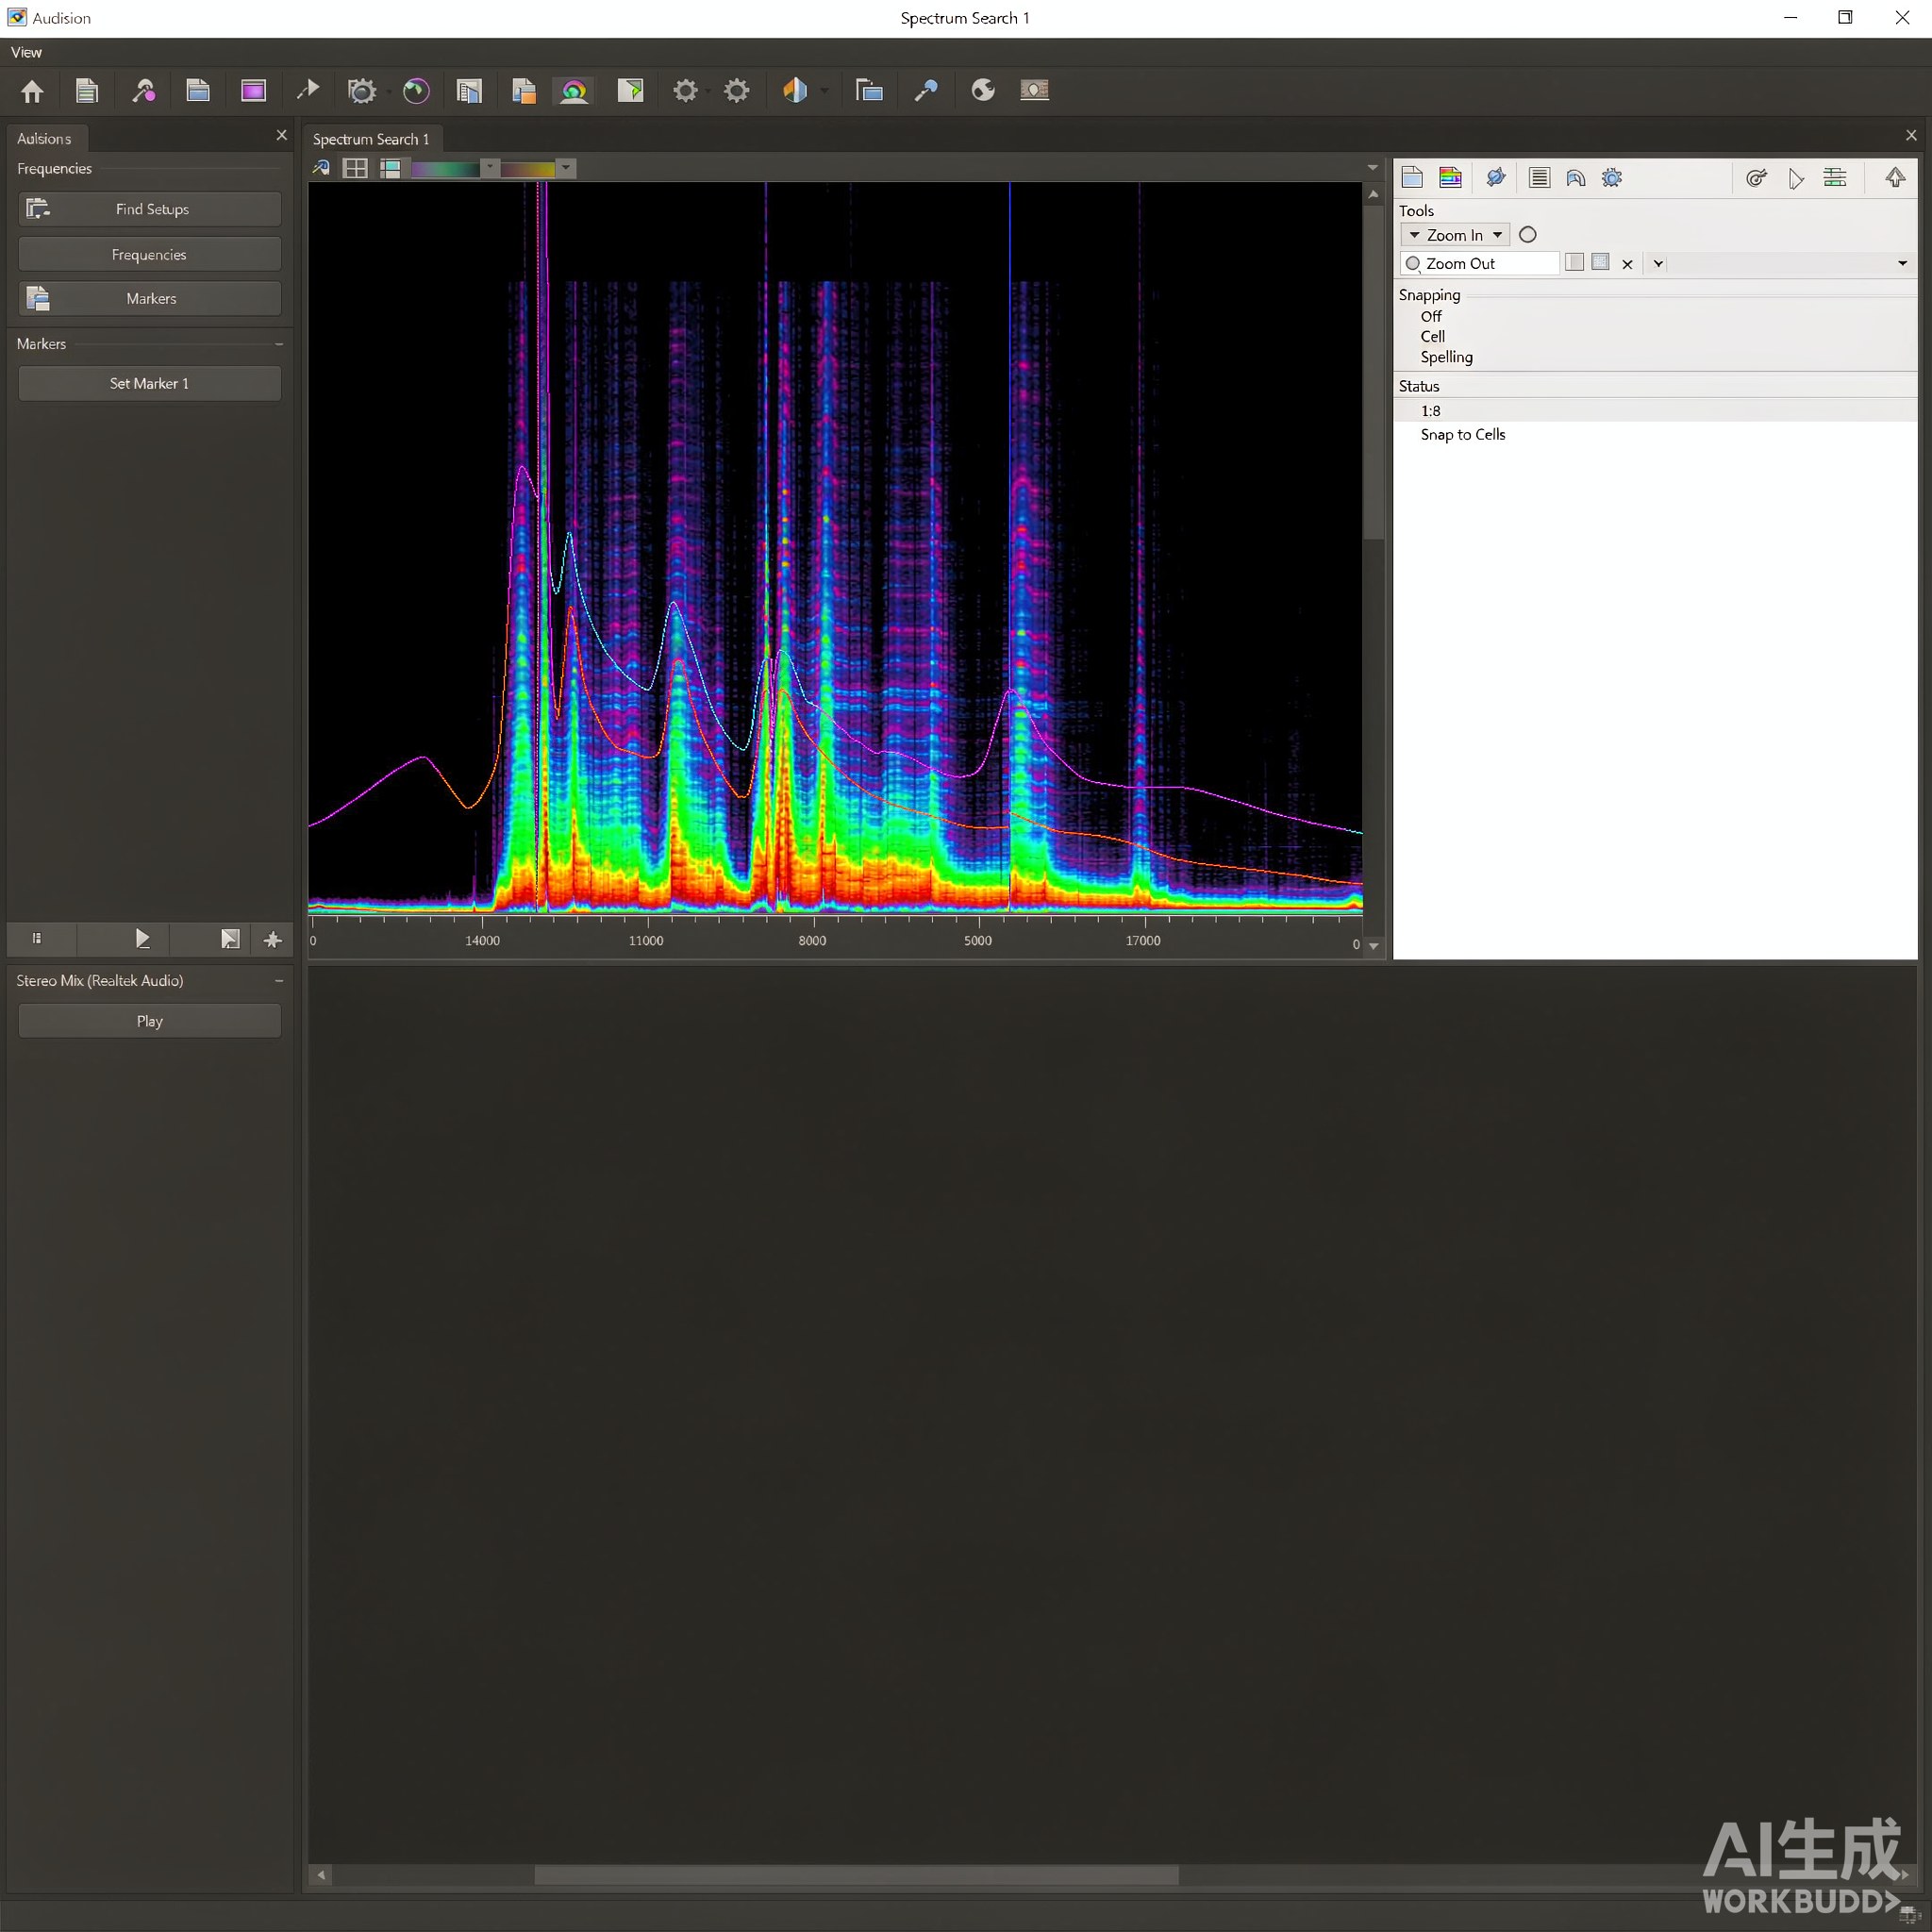Viewport: 1932px width, 1932px height.
Task: Click the blue planet icon in right panel
Action: (x=1496, y=178)
